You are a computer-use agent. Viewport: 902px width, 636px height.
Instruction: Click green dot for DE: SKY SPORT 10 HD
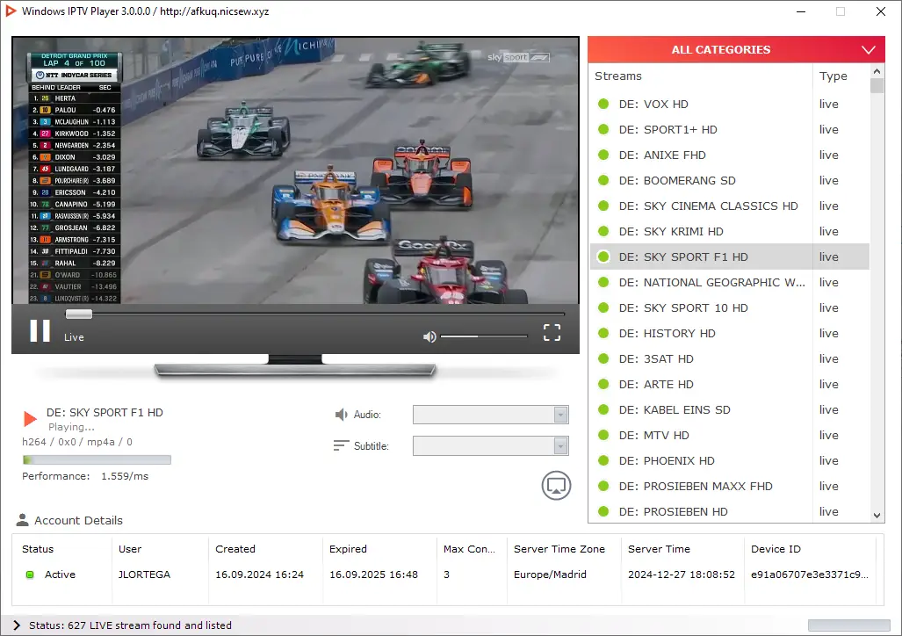click(603, 308)
